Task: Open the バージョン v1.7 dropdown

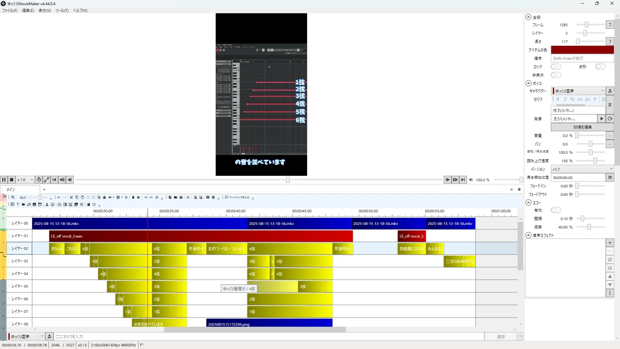Action: click(x=582, y=169)
